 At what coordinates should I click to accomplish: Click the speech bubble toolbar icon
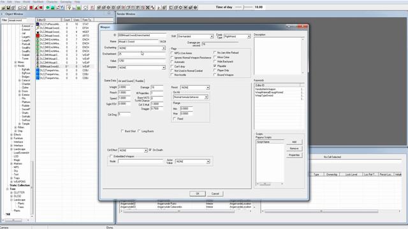coord(85,8)
